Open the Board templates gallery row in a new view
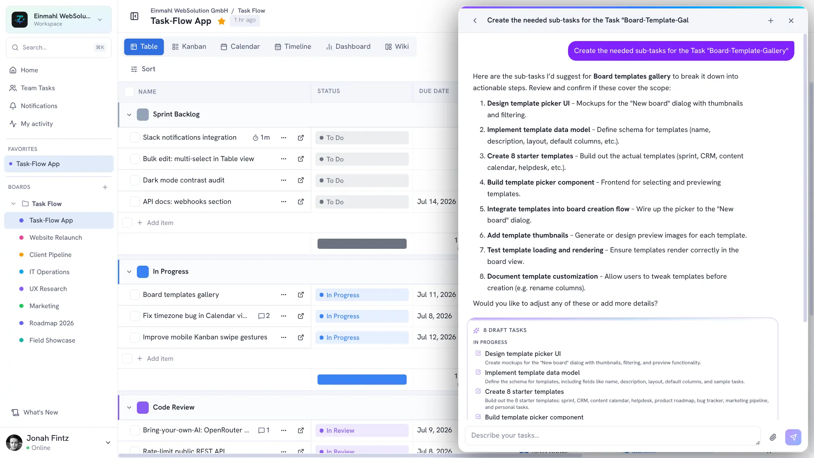This screenshot has height=458, width=814. 301,295
